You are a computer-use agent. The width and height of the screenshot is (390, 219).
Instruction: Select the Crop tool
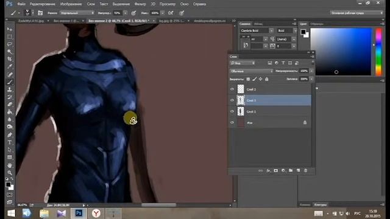tap(10, 59)
